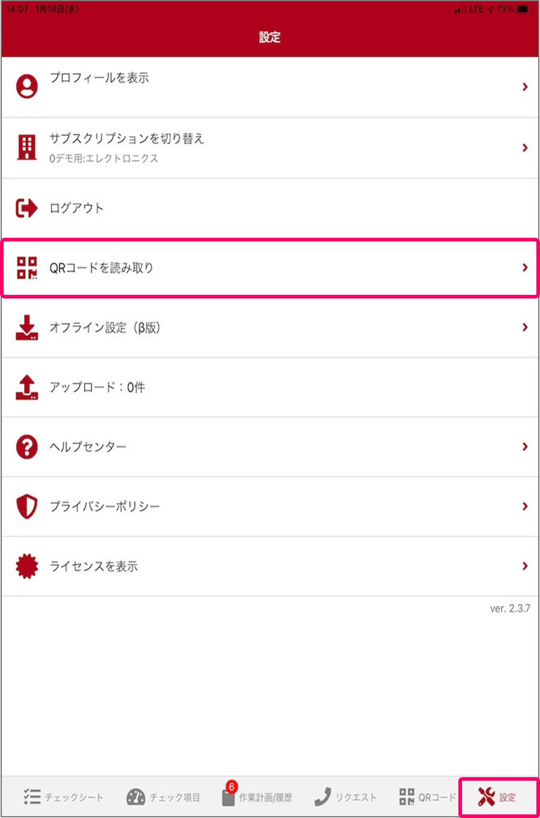540x818 pixels.
Task: Click the building icon for サブスクリプションを切り替え
Action: click(26, 147)
